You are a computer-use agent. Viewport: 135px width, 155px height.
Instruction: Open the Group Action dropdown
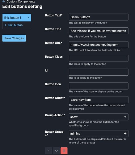99,117
